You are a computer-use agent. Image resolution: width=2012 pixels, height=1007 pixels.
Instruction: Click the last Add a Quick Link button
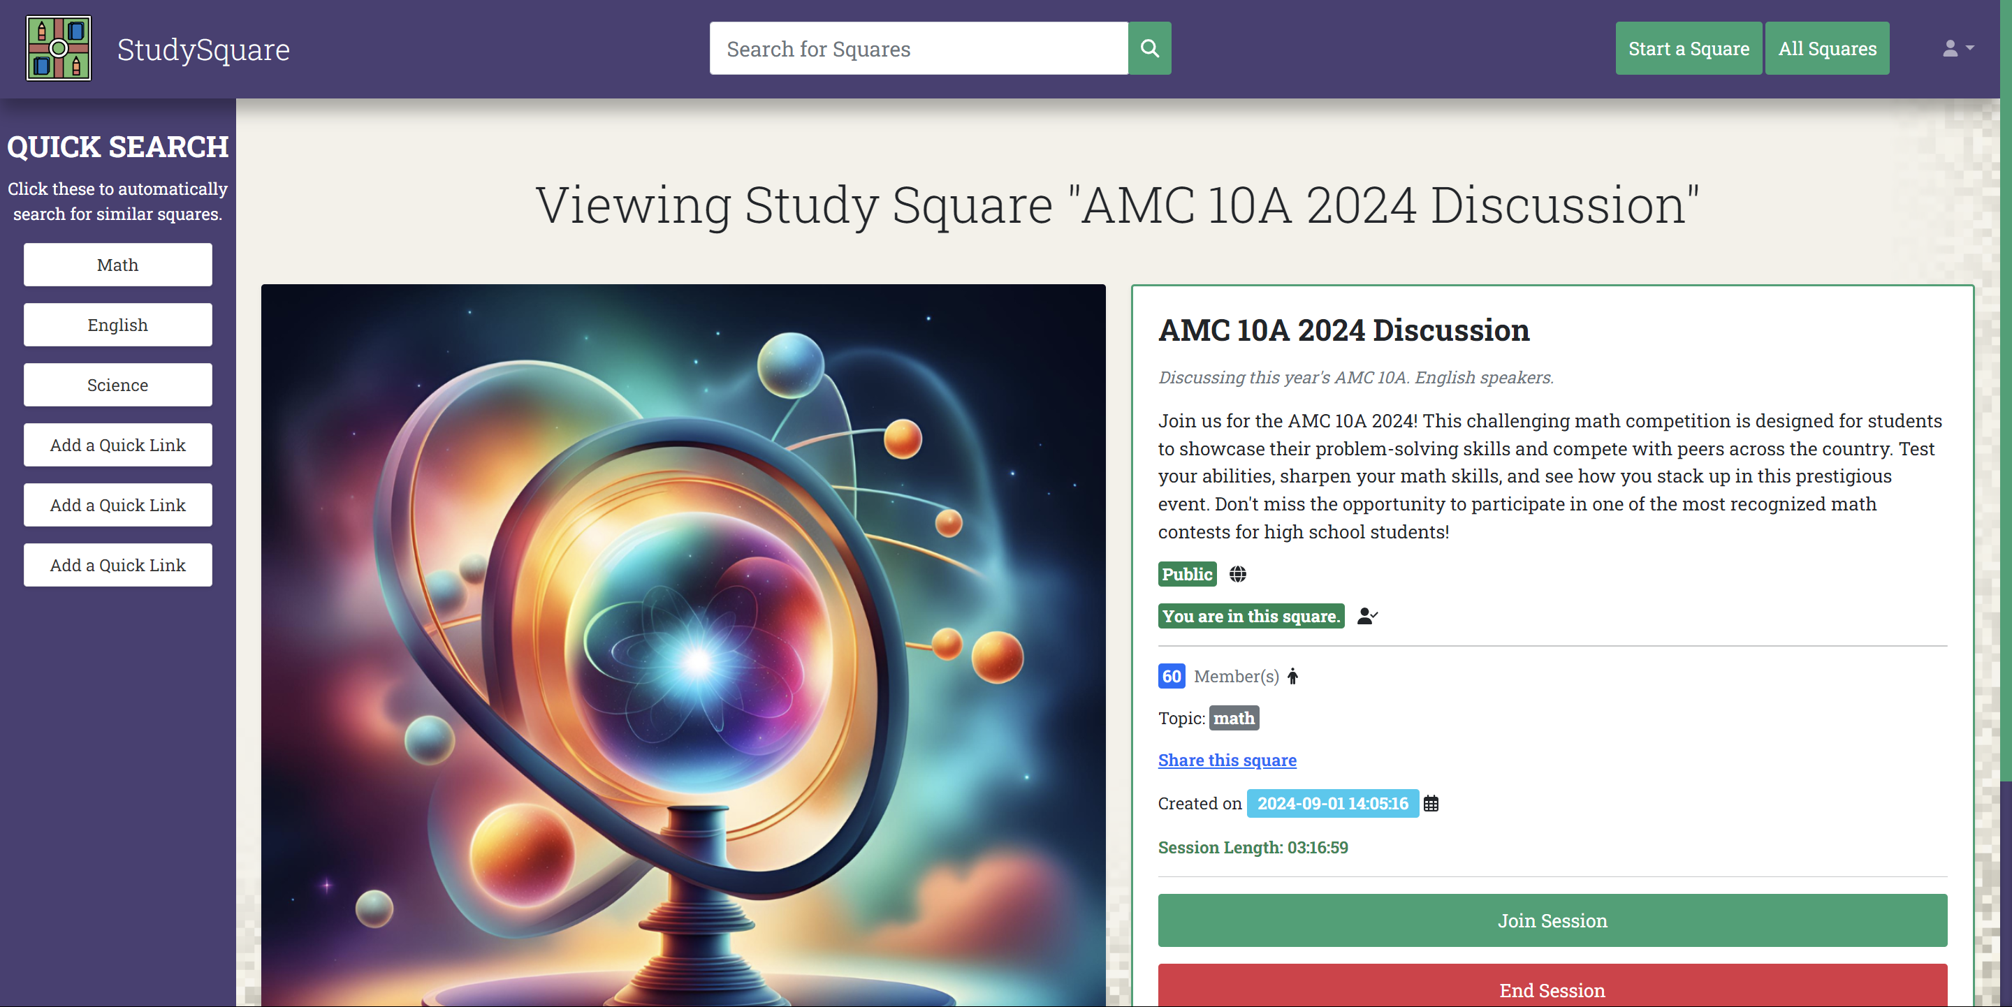pyautogui.click(x=117, y=565)
